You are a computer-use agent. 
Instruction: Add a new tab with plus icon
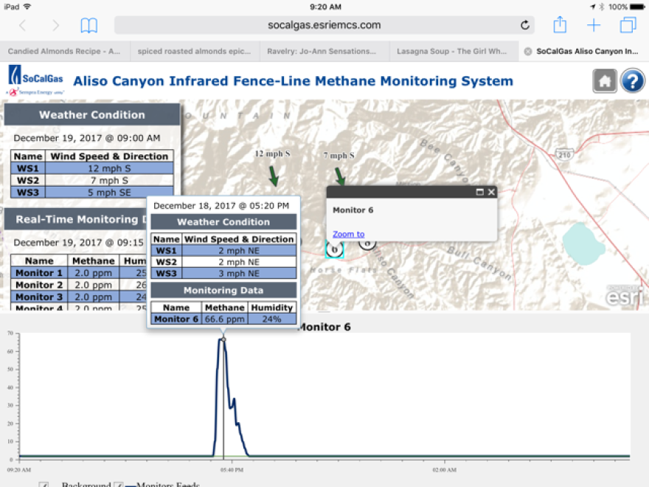tap(594, 25)
